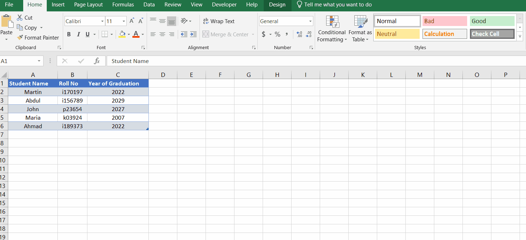The width and height of the screenshot is (526, 240).
Task: Toggle Bottom Align for cell text
Action: pos(172,21)
